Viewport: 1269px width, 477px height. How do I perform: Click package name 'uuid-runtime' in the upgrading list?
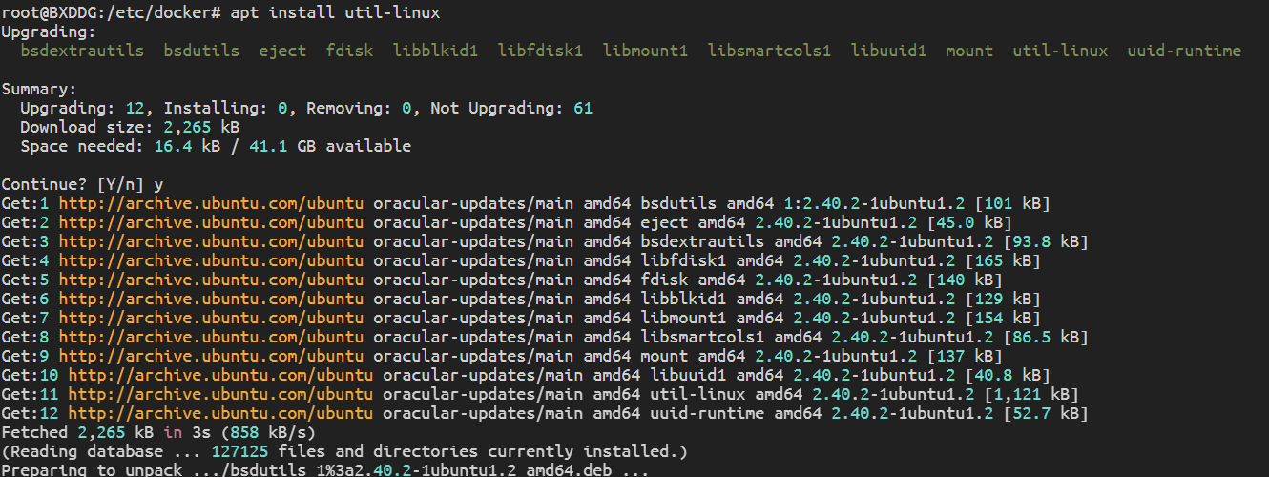point(1184,51)
